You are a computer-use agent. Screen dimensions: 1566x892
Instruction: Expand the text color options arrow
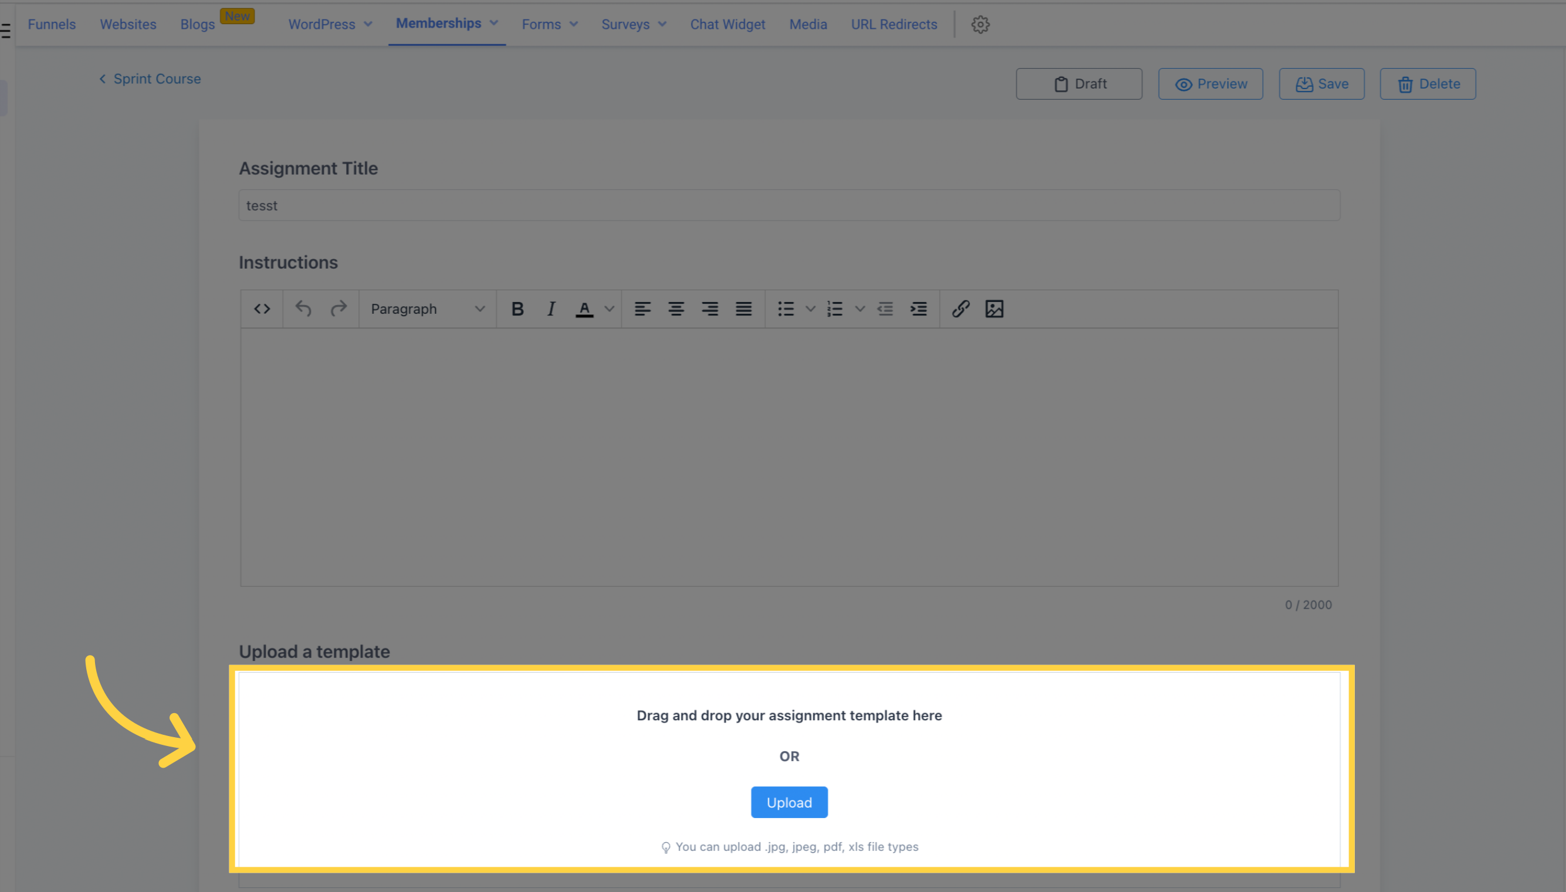click(x=609, y=308)
